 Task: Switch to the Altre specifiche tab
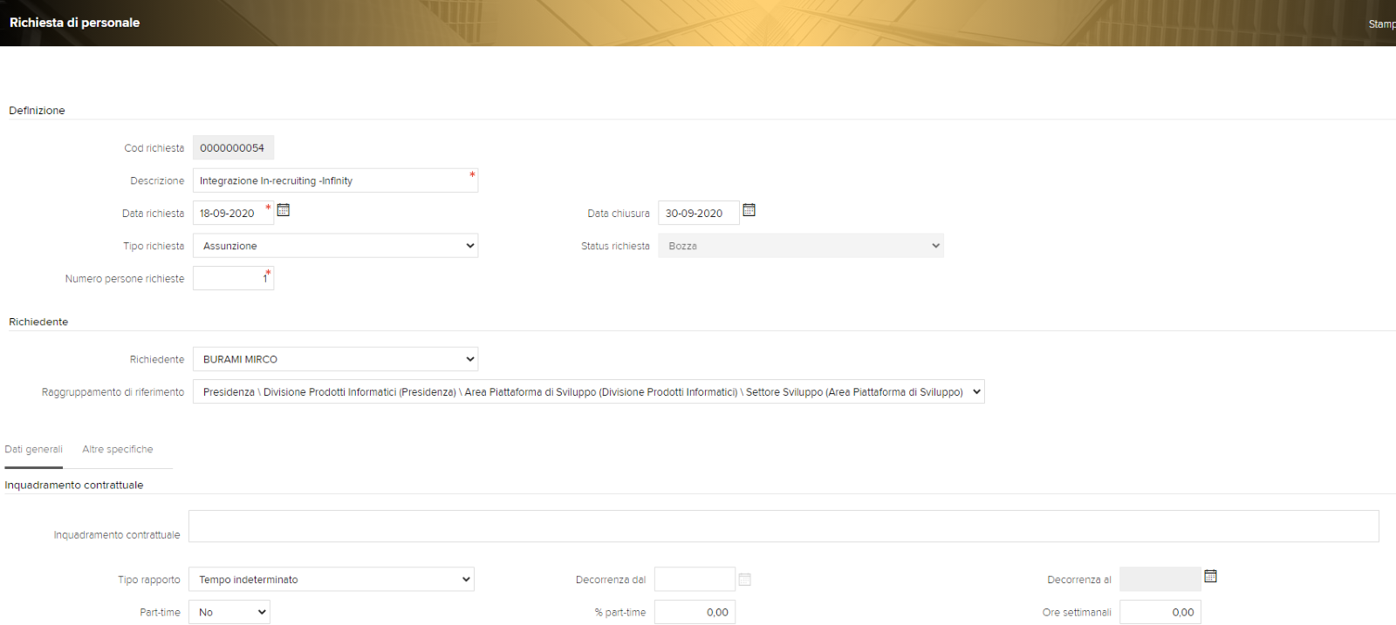tap(118, 450)
